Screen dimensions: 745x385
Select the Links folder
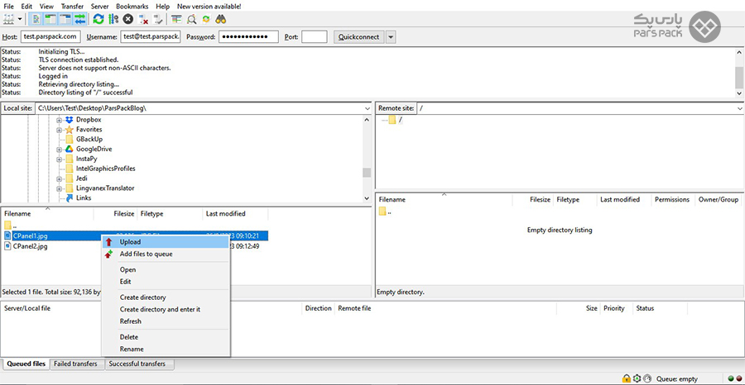[x=84, y=198]
